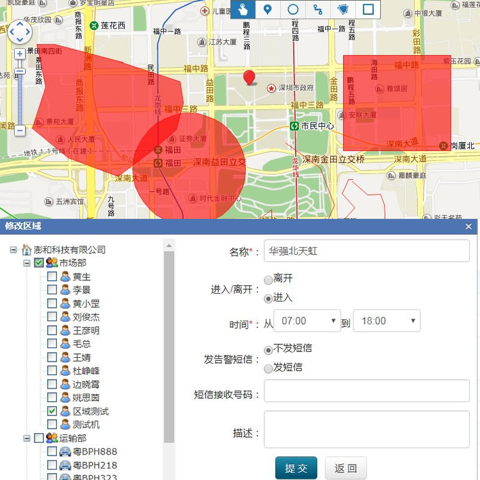Select the 离开 radio button
The image size is (480, 480).
268,280
